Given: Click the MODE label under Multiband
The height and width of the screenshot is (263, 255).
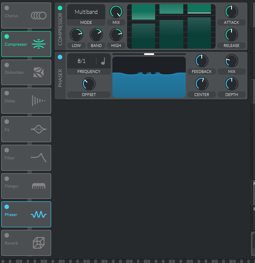Looking at the screenshot, I should (x=86, y=23).
